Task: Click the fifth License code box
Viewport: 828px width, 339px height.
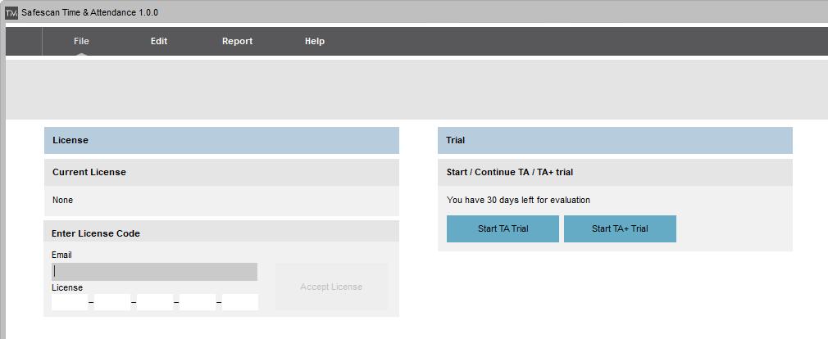Action: click(x=240, y=302)
